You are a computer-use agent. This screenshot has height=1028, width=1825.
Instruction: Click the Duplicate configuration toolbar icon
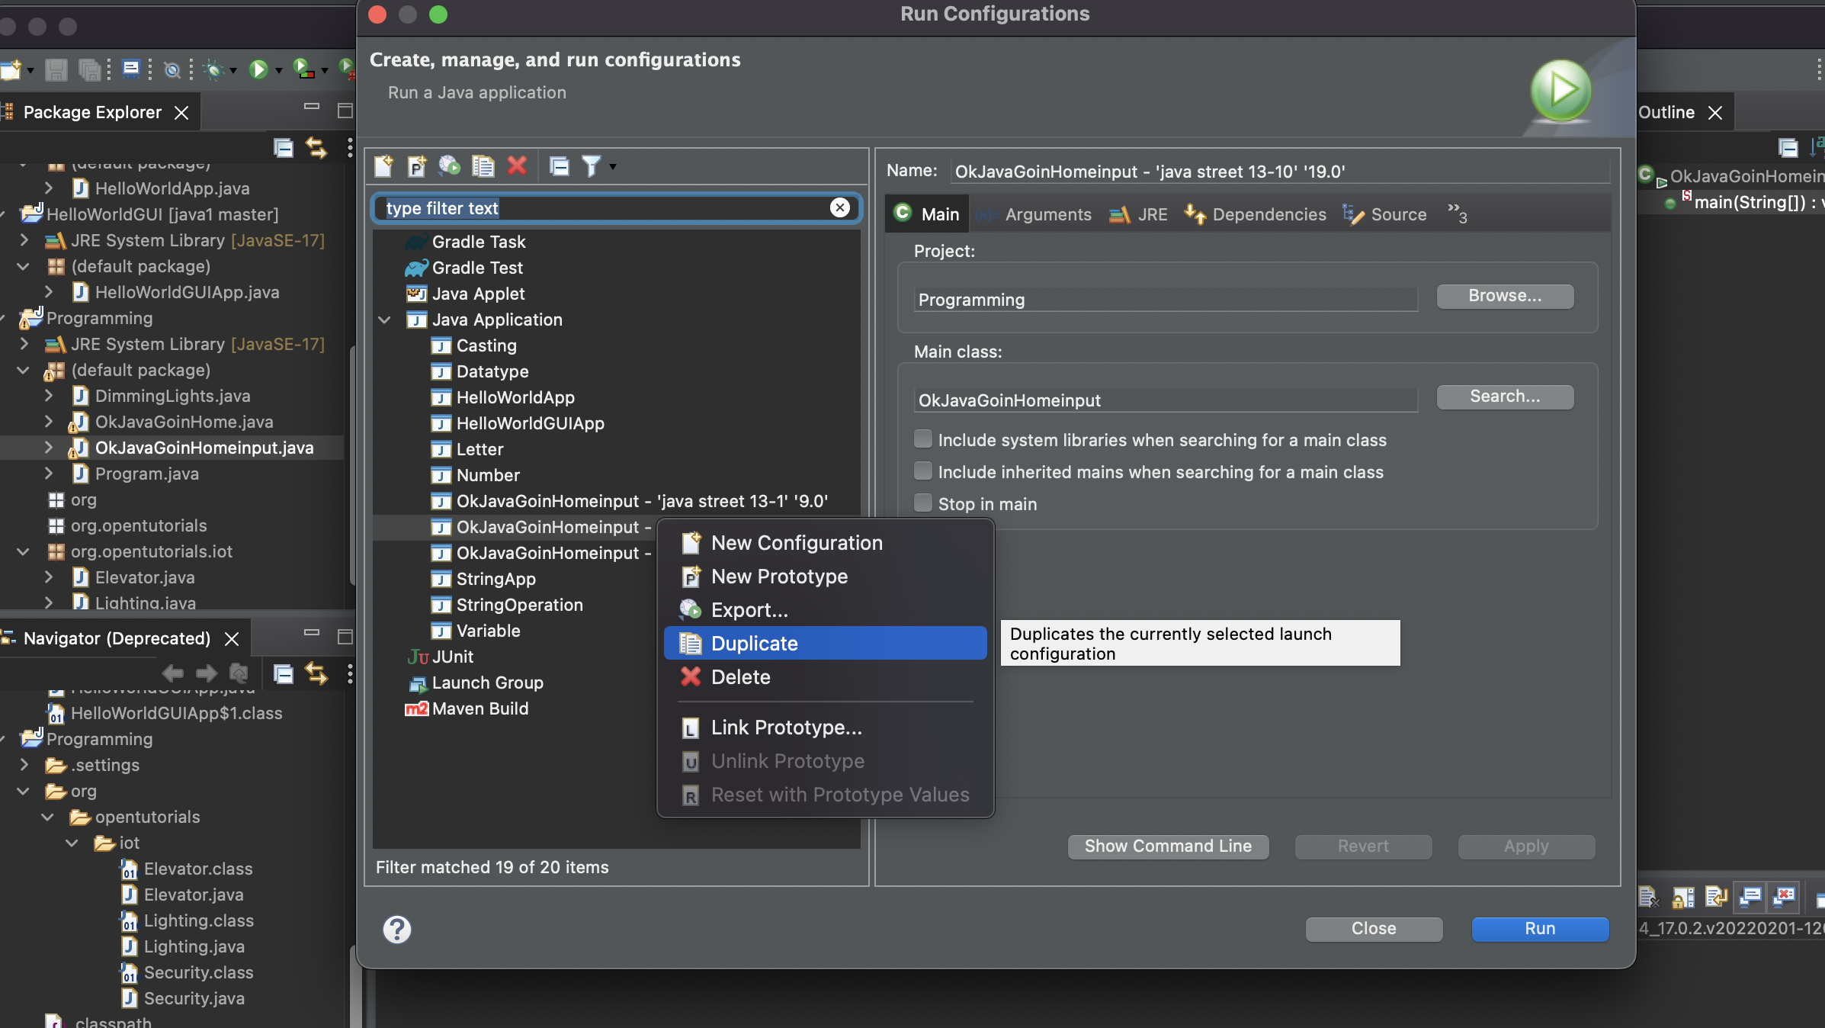tap(483, 165)
